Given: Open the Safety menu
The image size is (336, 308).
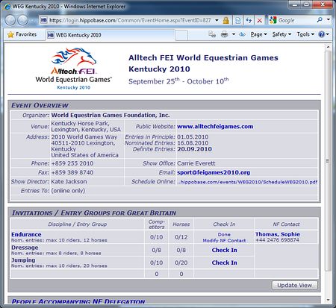Looking at the screenshot, I should pyautogui.click(x=281, y=34).
